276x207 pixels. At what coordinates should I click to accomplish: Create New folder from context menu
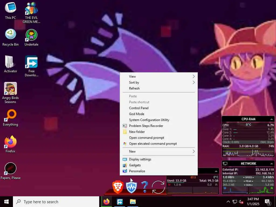[158, 132]
